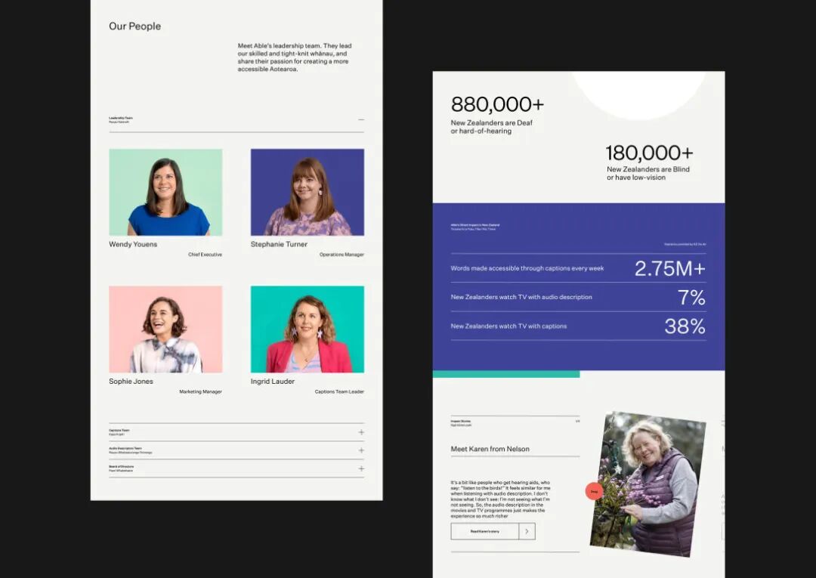Click the Leadership Team section label
The width and height of the screenshot is (816, 578).
[x=121, y=119]
